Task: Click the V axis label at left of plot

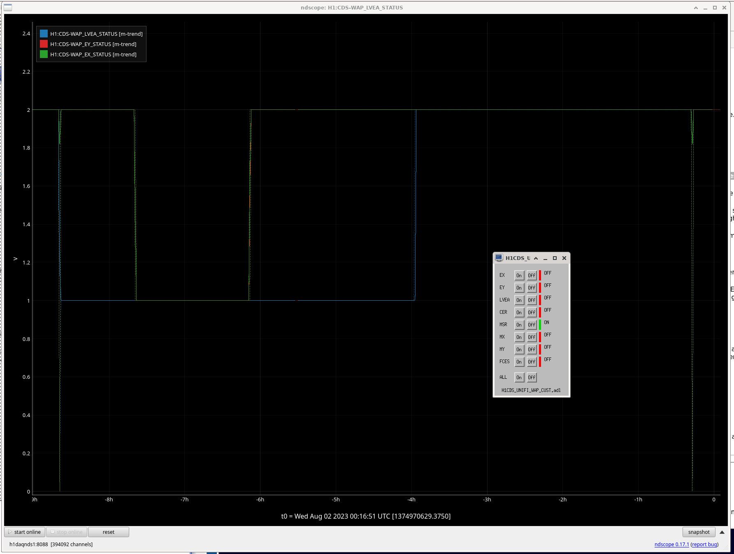Action: [x=15, y=259]
